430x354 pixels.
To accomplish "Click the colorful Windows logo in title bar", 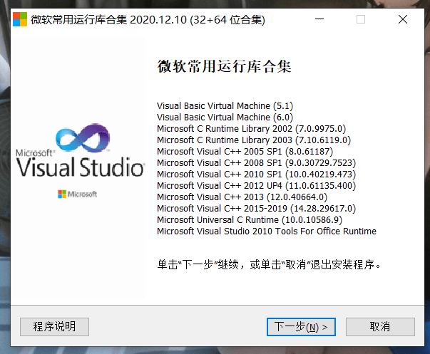I will (x=20, y=19).
